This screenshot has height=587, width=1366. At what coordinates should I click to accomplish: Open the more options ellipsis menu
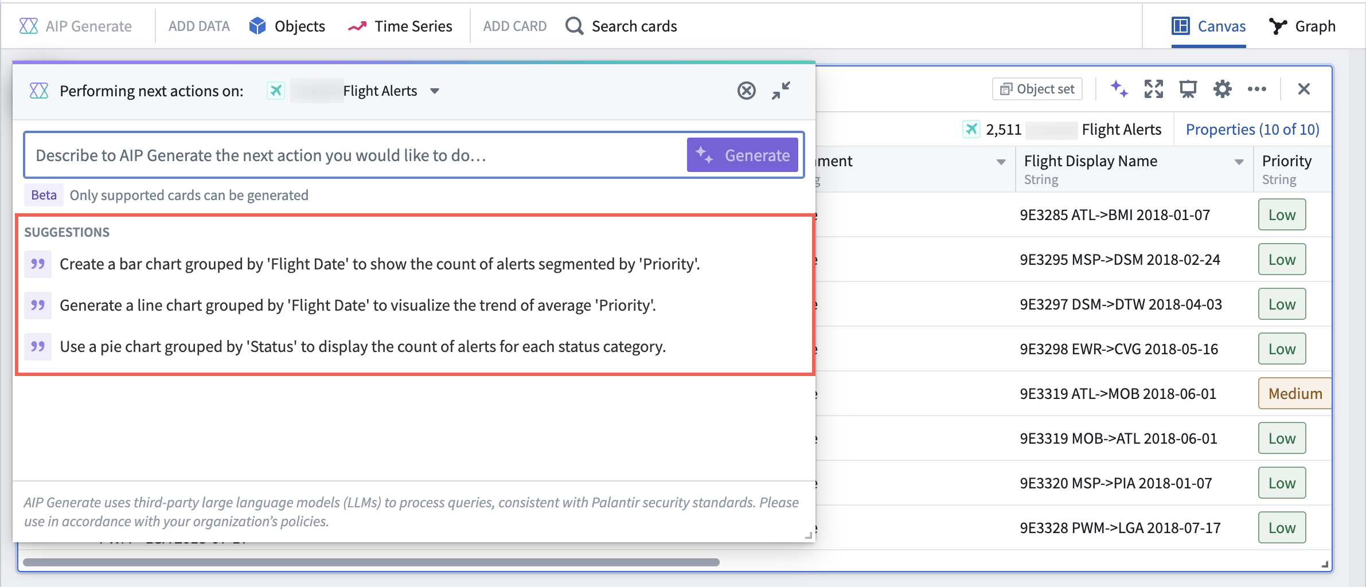pyautogui.click(x=1257, y=89)
